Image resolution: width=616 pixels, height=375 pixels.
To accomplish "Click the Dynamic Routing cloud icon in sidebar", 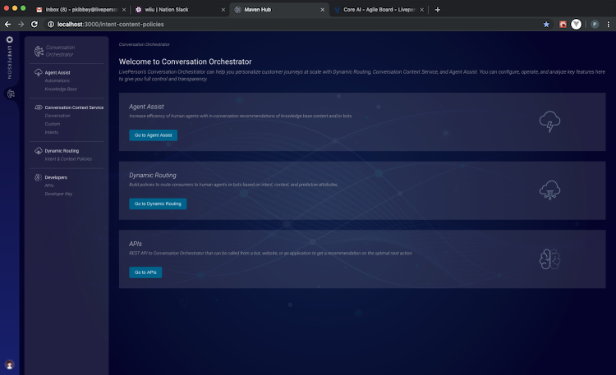I will click(38, 150).
